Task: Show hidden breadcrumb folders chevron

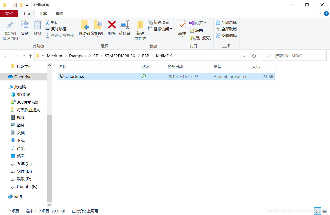Action: pos(43,56)
